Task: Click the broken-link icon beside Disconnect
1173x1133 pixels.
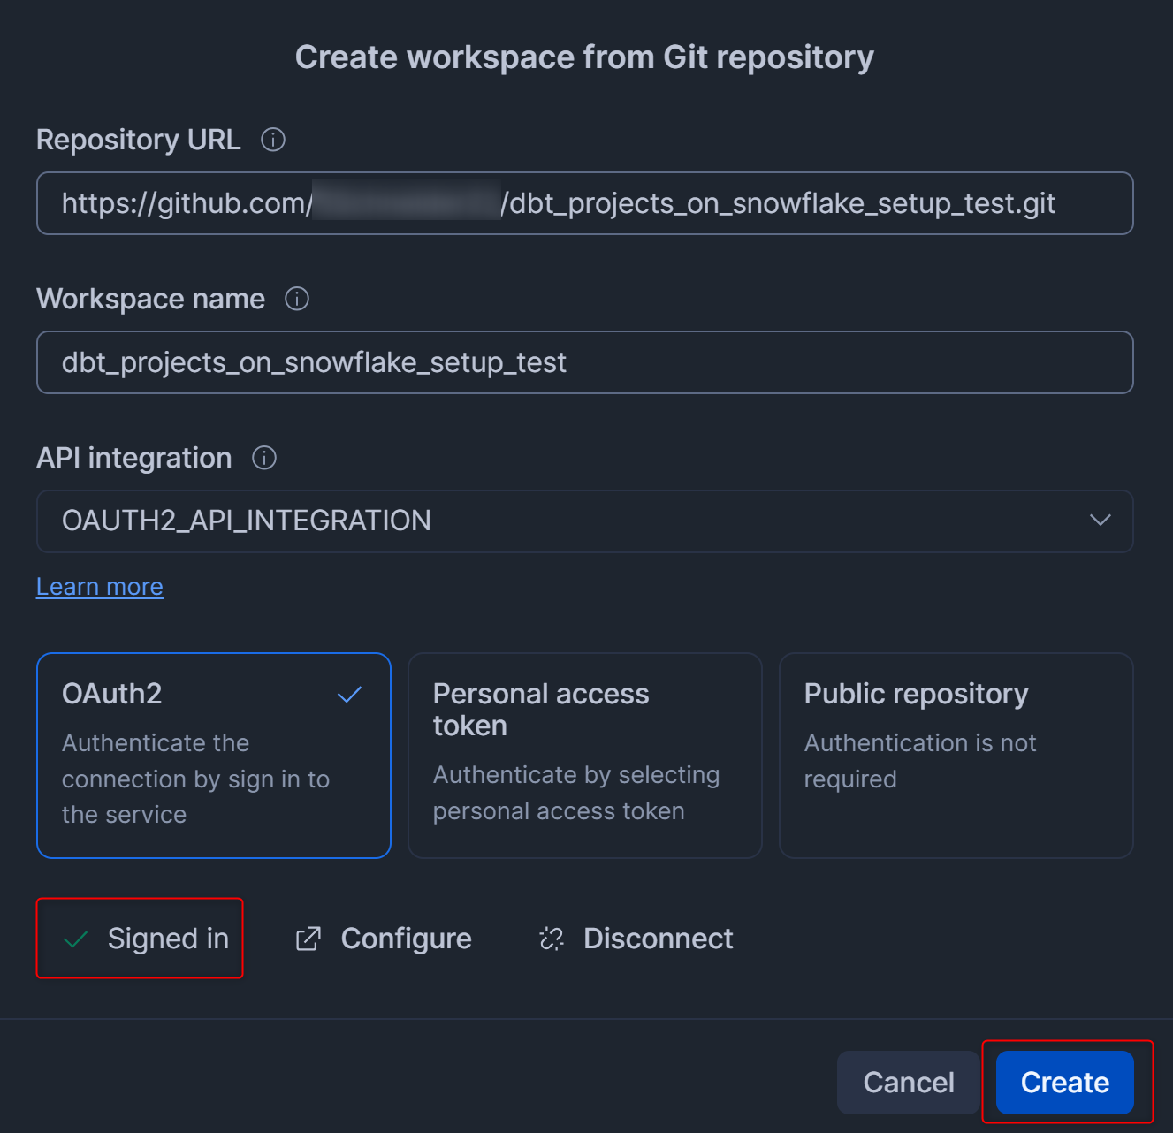Action: (552, 939)
